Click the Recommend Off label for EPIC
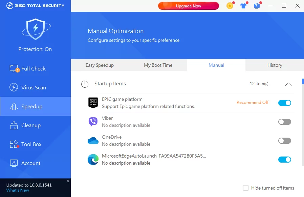The height and width of the screenshot is (197, 304). click(253, 102)
